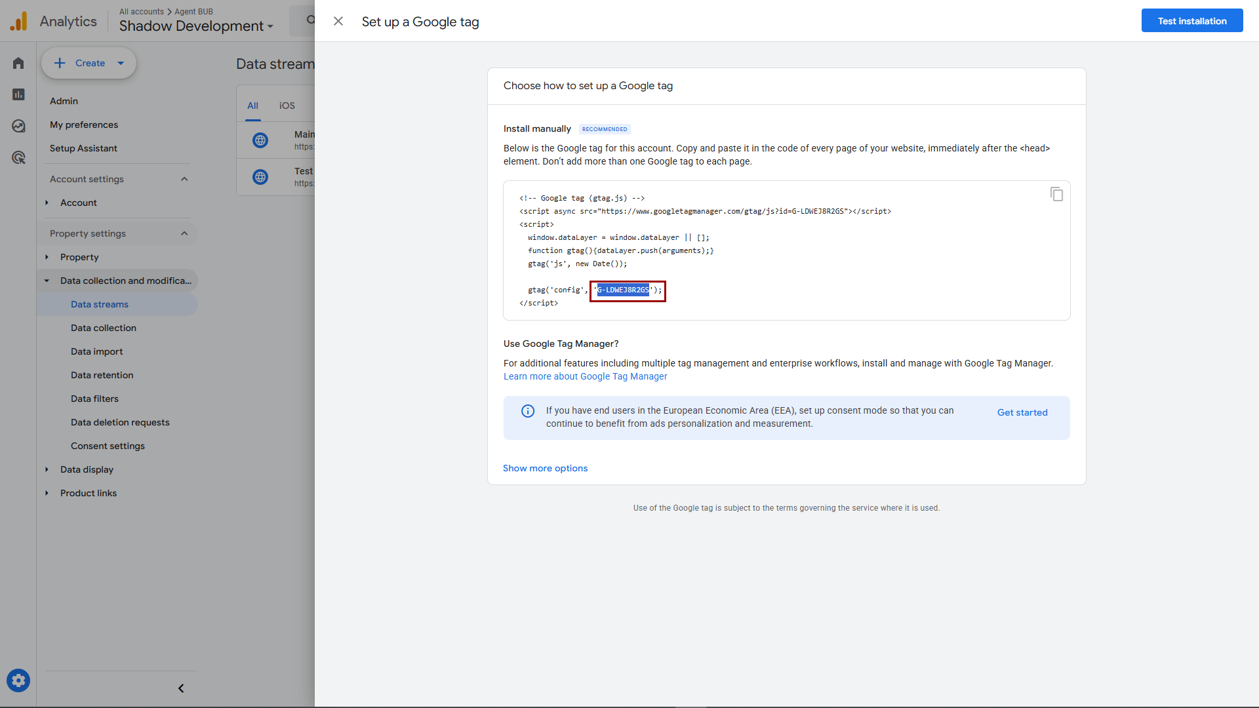Collapse Data collection and modification group

[x=47, y=281]
